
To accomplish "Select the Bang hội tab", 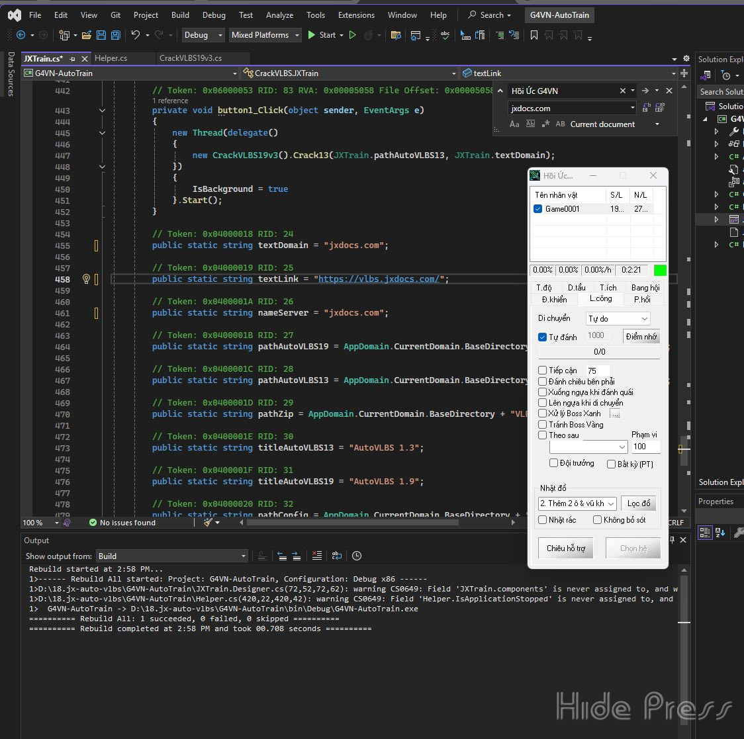I will click(645, 287).
